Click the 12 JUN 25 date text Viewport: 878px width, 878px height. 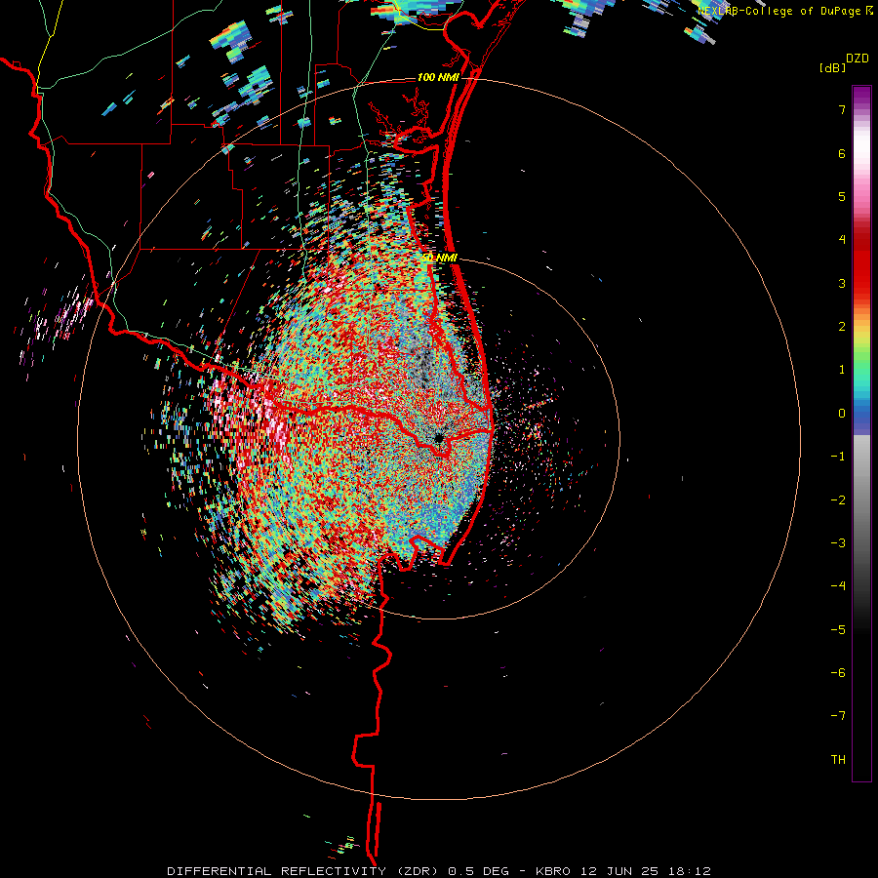[x=619, y=871]
